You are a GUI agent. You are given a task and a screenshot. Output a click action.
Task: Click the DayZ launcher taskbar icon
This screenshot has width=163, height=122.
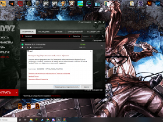pyautogui.click(x=59, y=120)
